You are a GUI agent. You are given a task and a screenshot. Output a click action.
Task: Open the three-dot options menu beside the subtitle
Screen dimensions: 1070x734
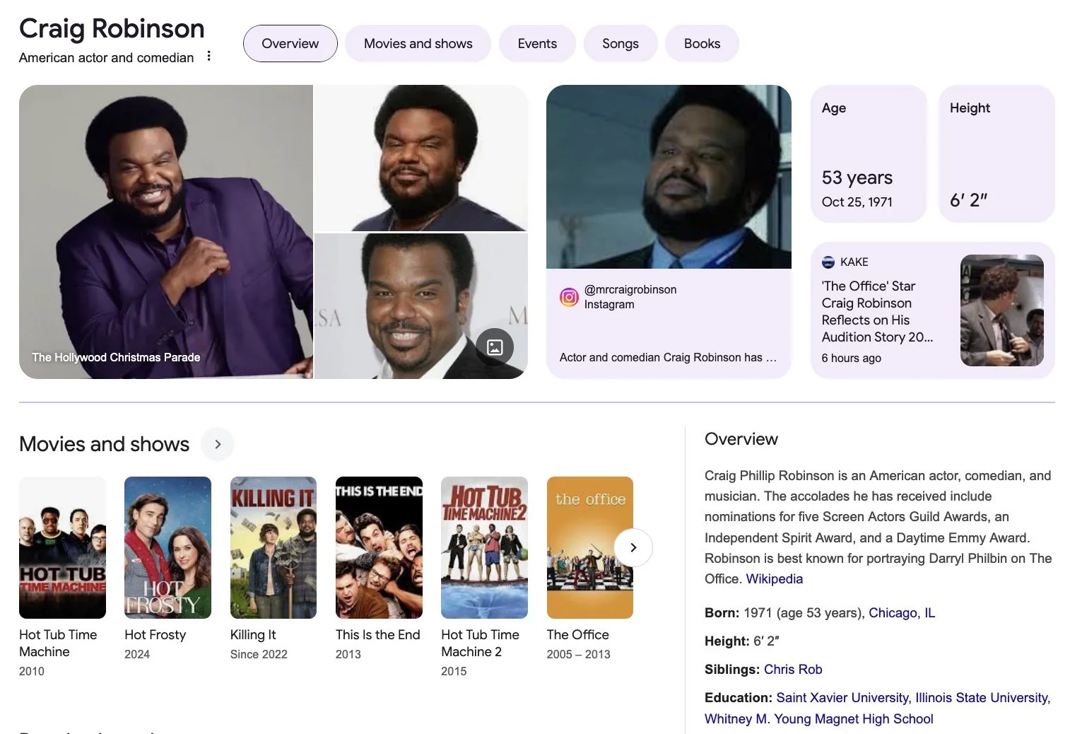(x=208, y=56)
